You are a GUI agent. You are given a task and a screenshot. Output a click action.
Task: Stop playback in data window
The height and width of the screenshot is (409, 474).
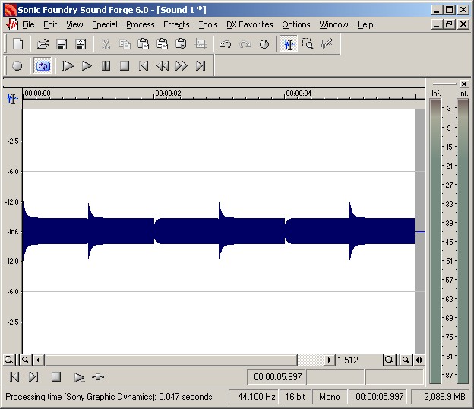[x=56, y=377]
